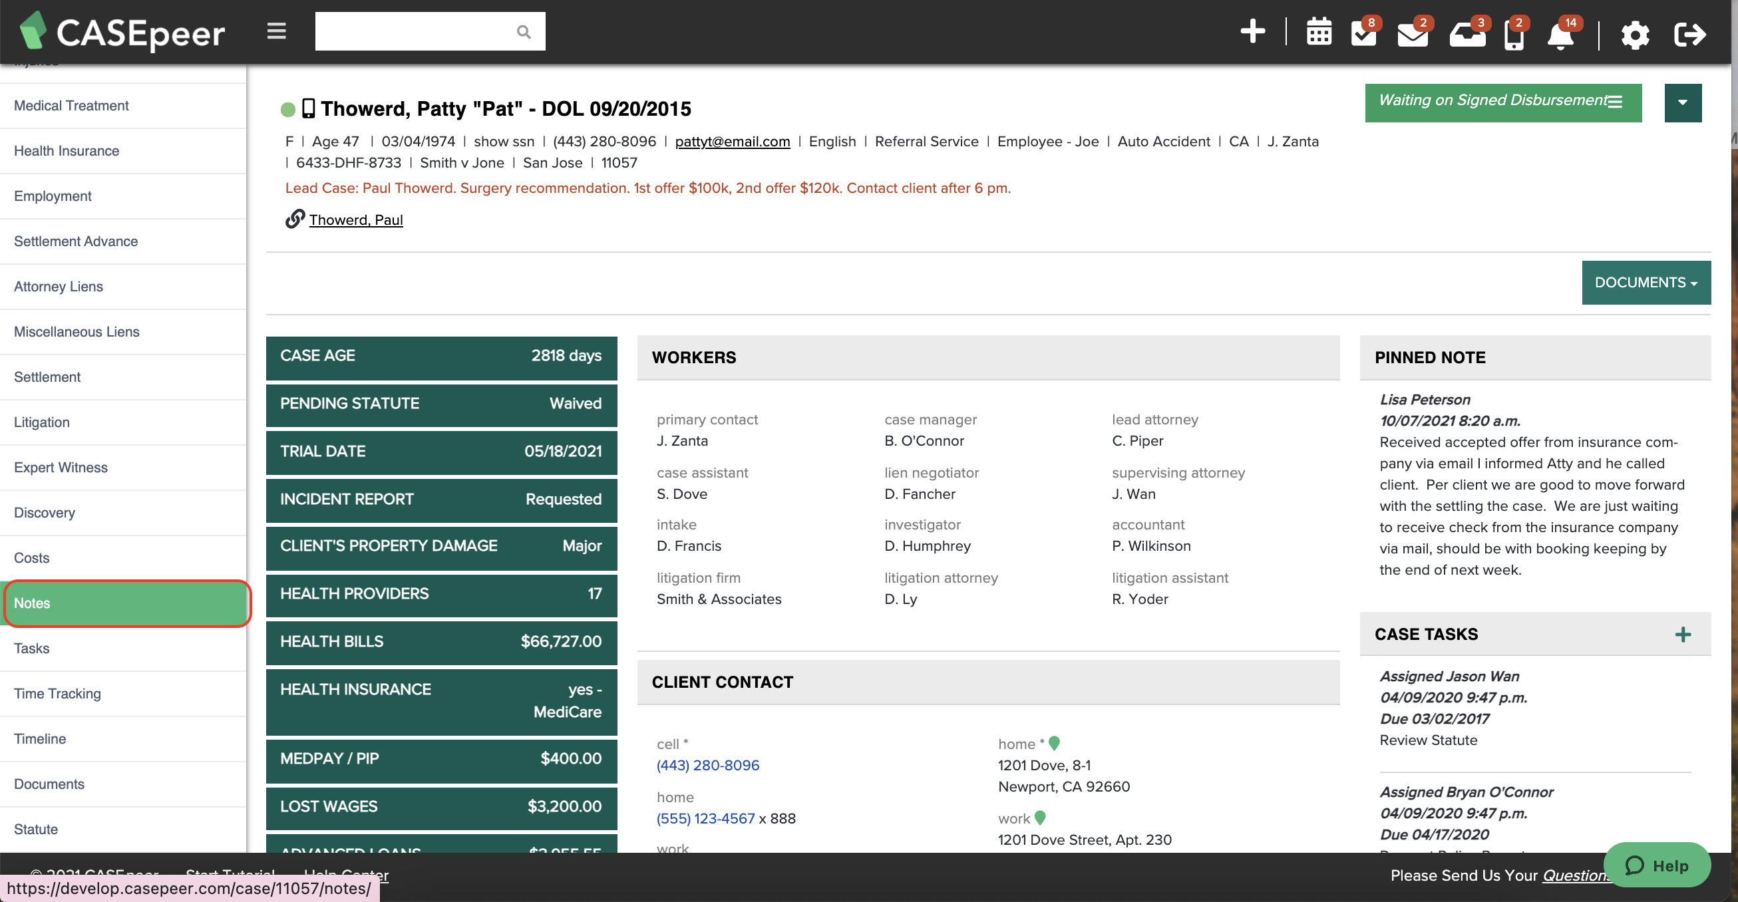The image size is (1738, 902).
Task: Click the Review Statute task text
Action: tap(1428, 740)
